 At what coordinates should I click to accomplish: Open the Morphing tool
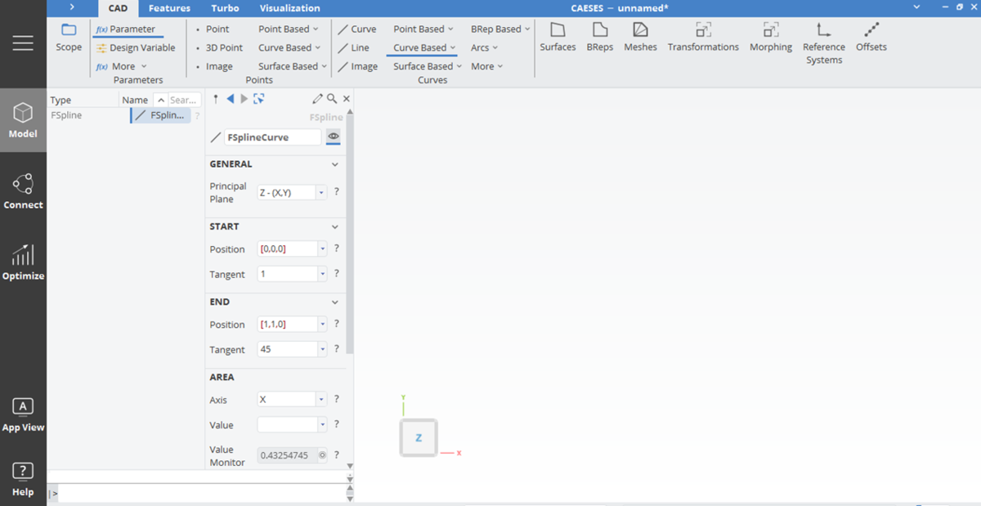coord(771,38)
